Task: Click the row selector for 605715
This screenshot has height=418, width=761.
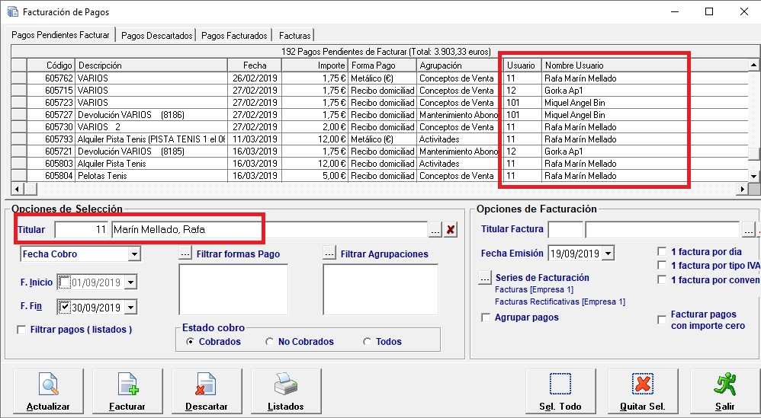Action: click(19, 90)
